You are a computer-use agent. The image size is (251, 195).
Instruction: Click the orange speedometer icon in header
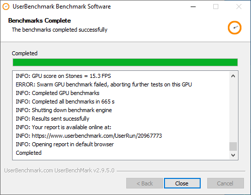pos(234,28)
